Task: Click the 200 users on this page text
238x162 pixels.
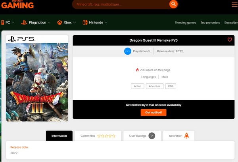Action: (x=155, y=70)
